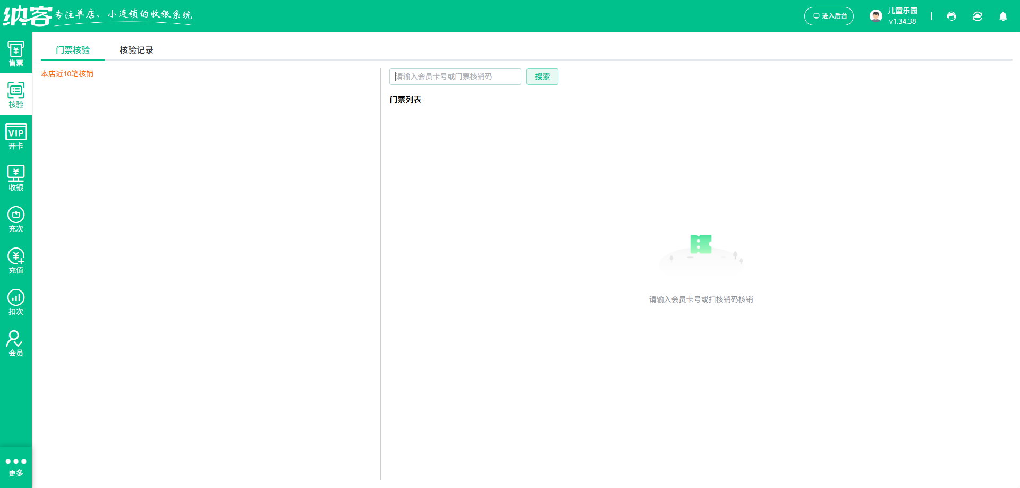Click the refresh sync icon in header
The height and width of the screenshot is (488, 1020).
click(977, 16)
